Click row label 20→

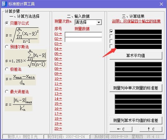[x=58, y=128]
